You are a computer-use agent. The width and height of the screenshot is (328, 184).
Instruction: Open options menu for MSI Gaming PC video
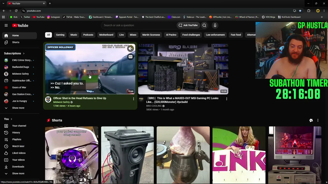(x=227, y=99)
